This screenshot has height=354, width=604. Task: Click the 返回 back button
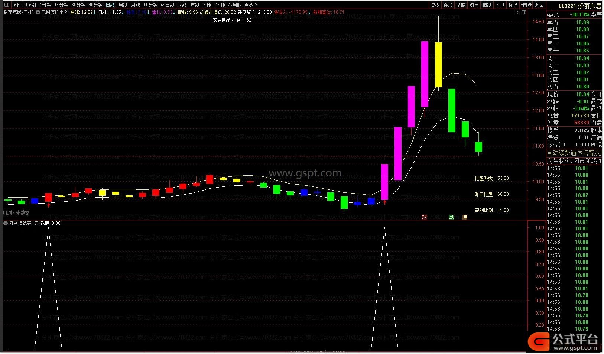[539, 5]
